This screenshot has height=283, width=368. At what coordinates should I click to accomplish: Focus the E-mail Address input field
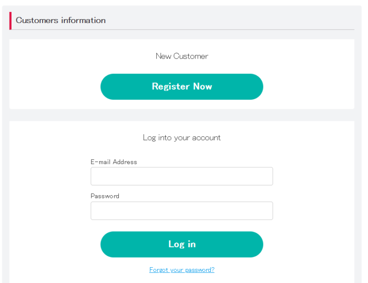pyautogui.click(x=182, y=176)
